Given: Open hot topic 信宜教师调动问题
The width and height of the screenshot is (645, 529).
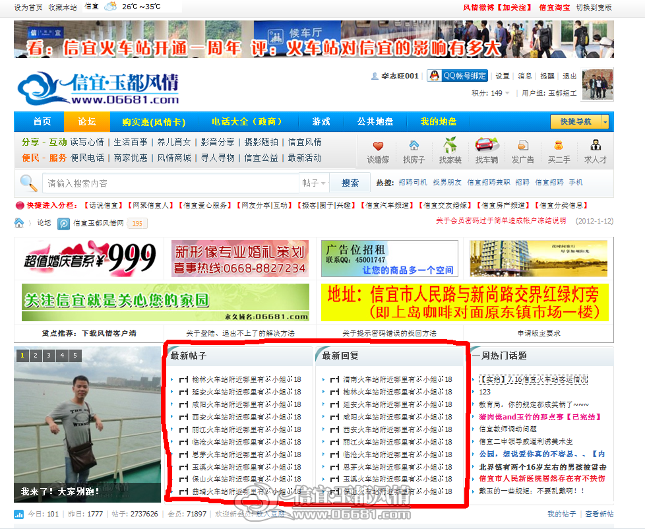Looking at the screenshot, I should click(508, 429).
